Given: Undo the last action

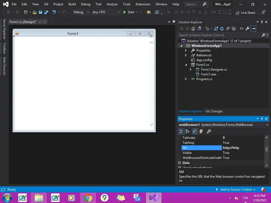Looking at the screenshot, I should tap(54, 12).
